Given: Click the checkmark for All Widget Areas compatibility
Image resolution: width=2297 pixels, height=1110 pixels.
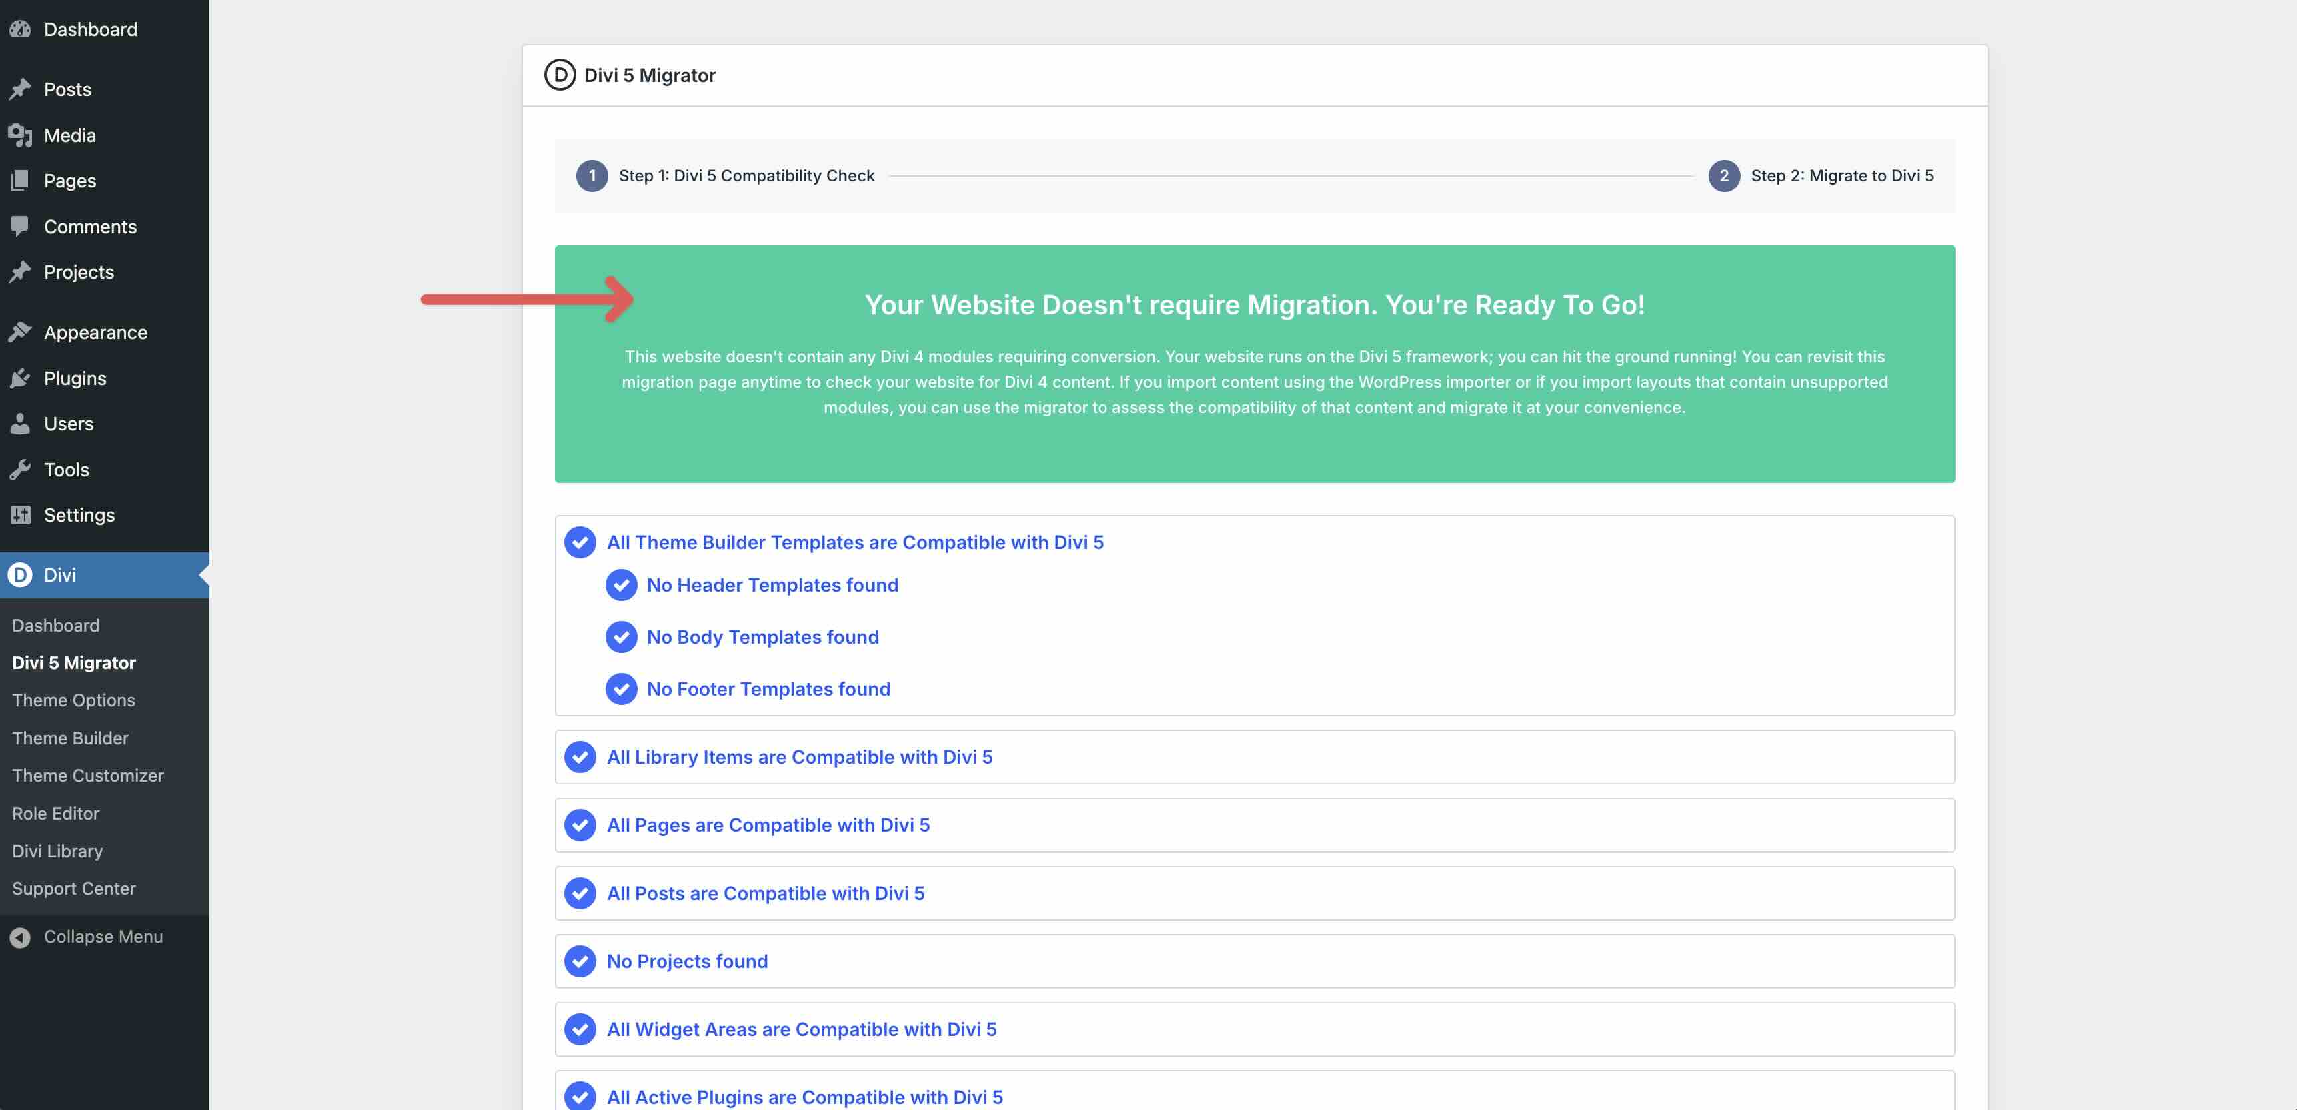Looking at the screenshot, I should (x=580, y=1029).
